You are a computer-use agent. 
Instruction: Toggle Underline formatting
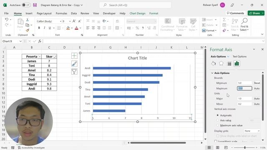pos(50,28)
